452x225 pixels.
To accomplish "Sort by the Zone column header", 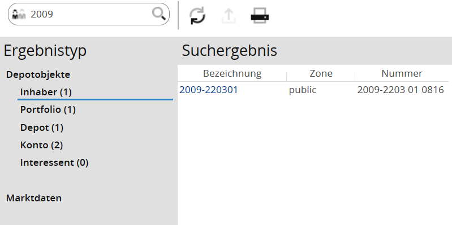I will (321, 73).
